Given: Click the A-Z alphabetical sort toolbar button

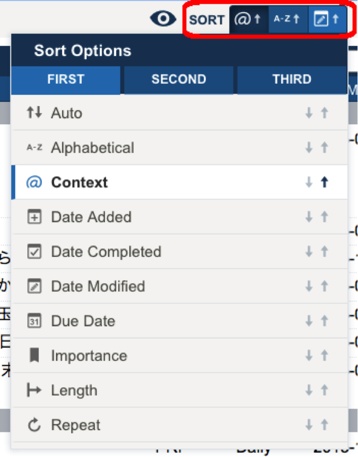Looking at the screenshot, I should [x=288, y=20].
